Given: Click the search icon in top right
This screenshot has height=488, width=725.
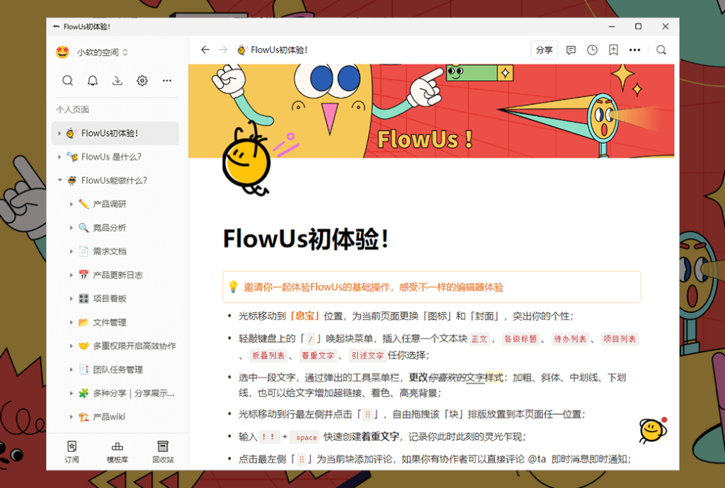Looking at the screenshot, I should tap(661, 50).
